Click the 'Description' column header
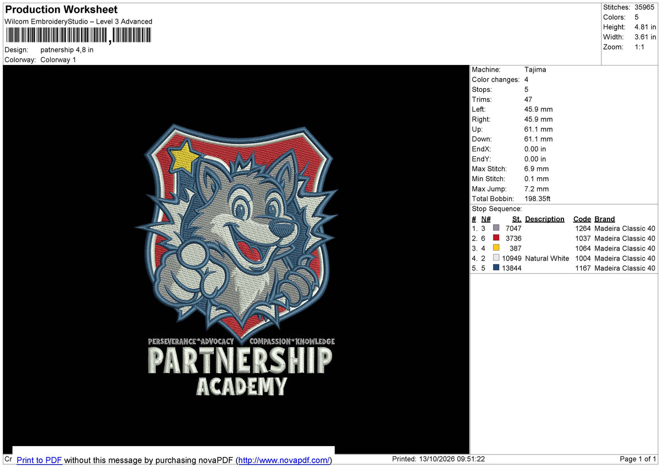This screenshot has width=661, height=467. coord(545,219)
